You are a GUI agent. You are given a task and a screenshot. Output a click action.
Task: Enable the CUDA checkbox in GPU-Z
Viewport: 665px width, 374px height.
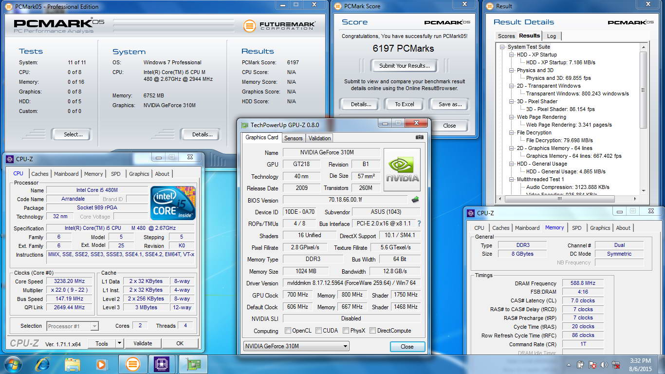[318, 331]
